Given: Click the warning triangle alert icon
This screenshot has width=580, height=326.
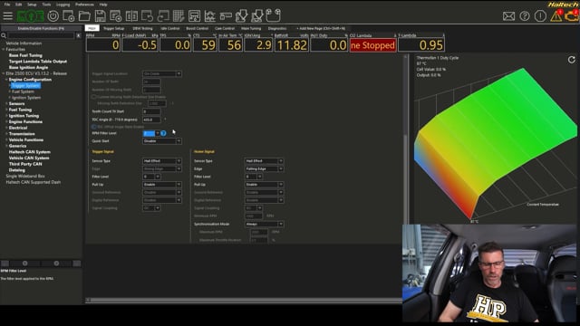Looking at the screenshot, I should pyautogui.click(x=556, y=16).
